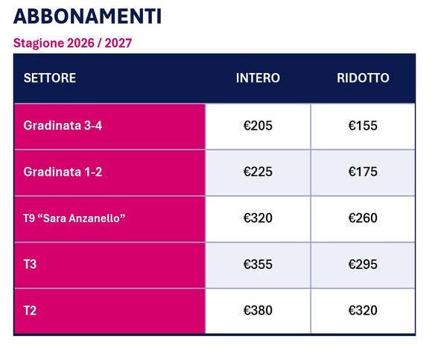Click the €355 intero price cell
The height and width of the screenshot is (351, 435).
(258, 265)
